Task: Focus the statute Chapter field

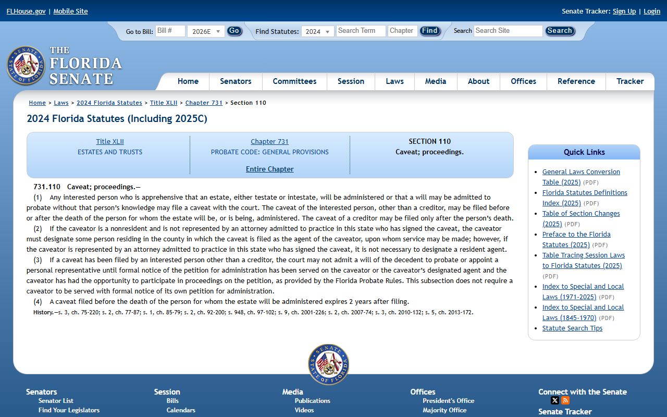Action: (403, 31)
